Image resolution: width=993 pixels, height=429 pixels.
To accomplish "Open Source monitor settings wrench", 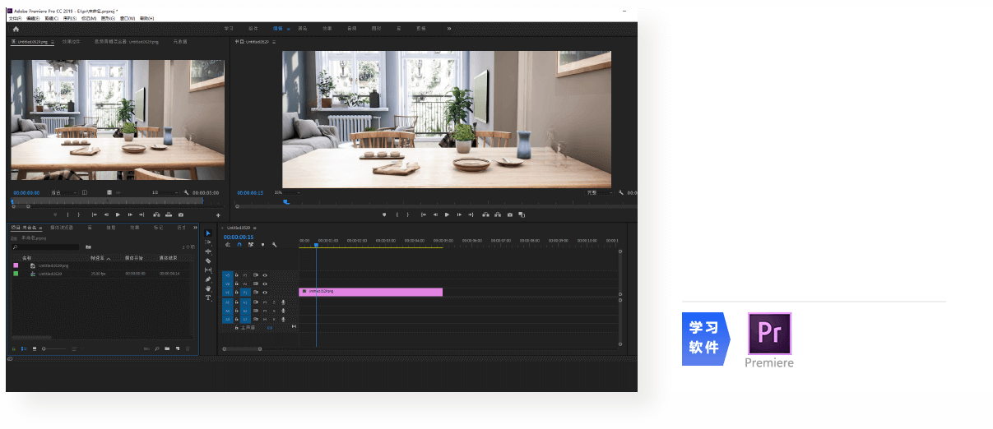I will pos(187,192).
